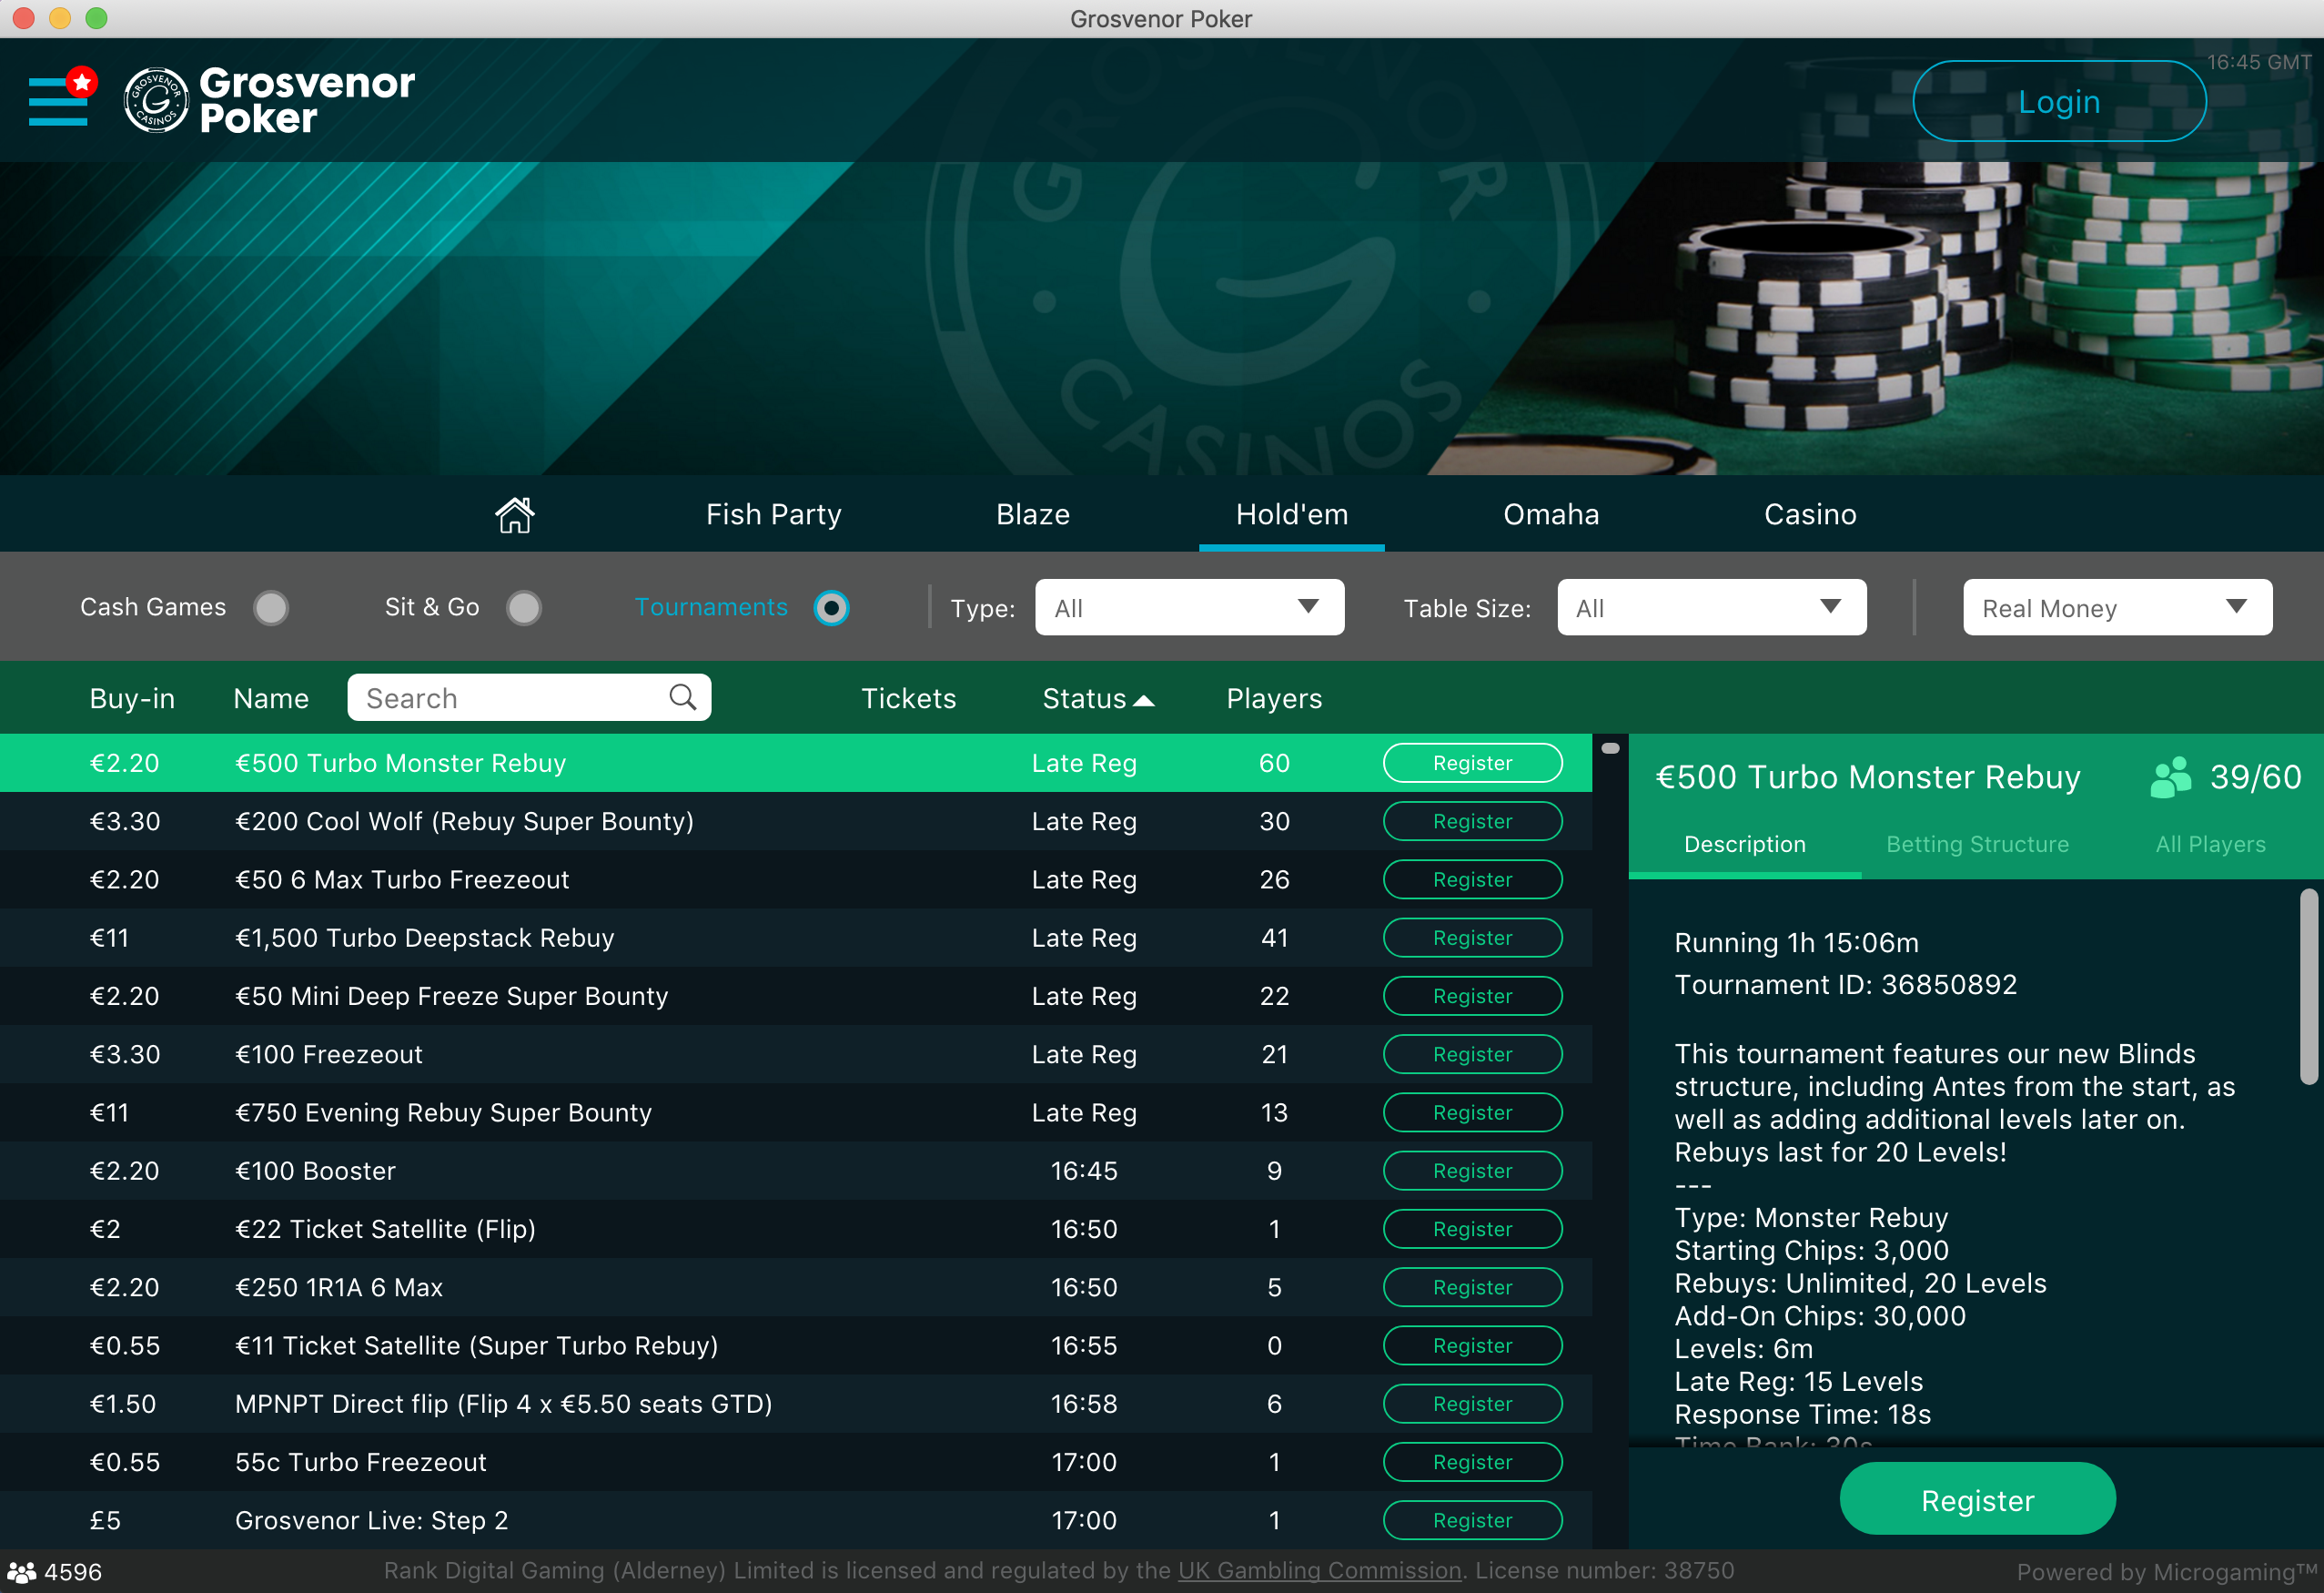Screen dimensions: 2324x1593
Task: Select the 55c Turbo Freezeout row
Action: (795, 1462)
